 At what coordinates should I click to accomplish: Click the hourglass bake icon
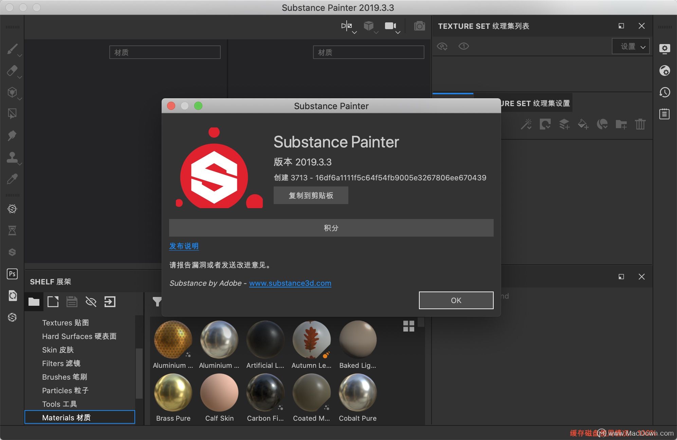[12, 231]
